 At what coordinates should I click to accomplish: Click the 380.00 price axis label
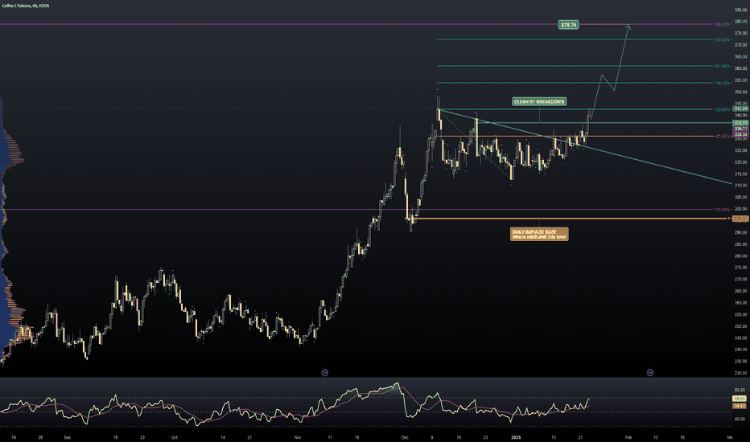[x=740, y=22]
